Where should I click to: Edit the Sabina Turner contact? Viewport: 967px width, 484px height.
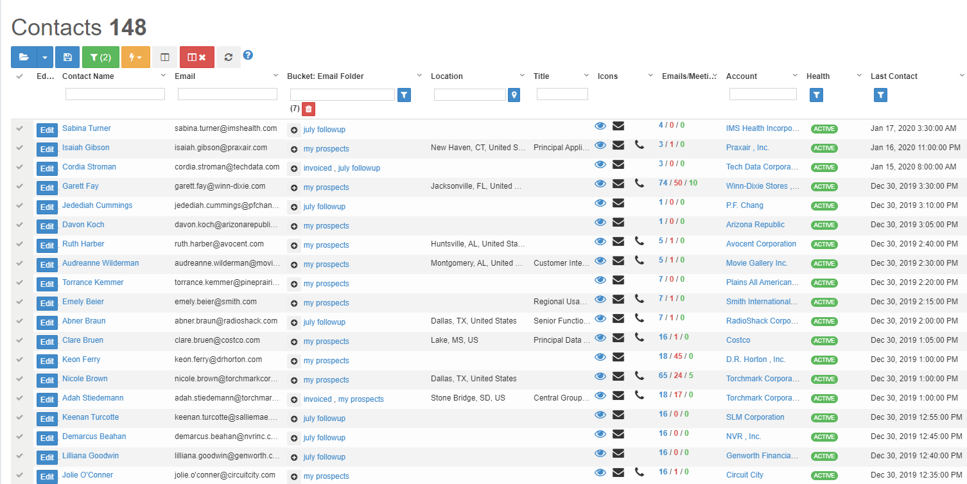coord(47,130)
